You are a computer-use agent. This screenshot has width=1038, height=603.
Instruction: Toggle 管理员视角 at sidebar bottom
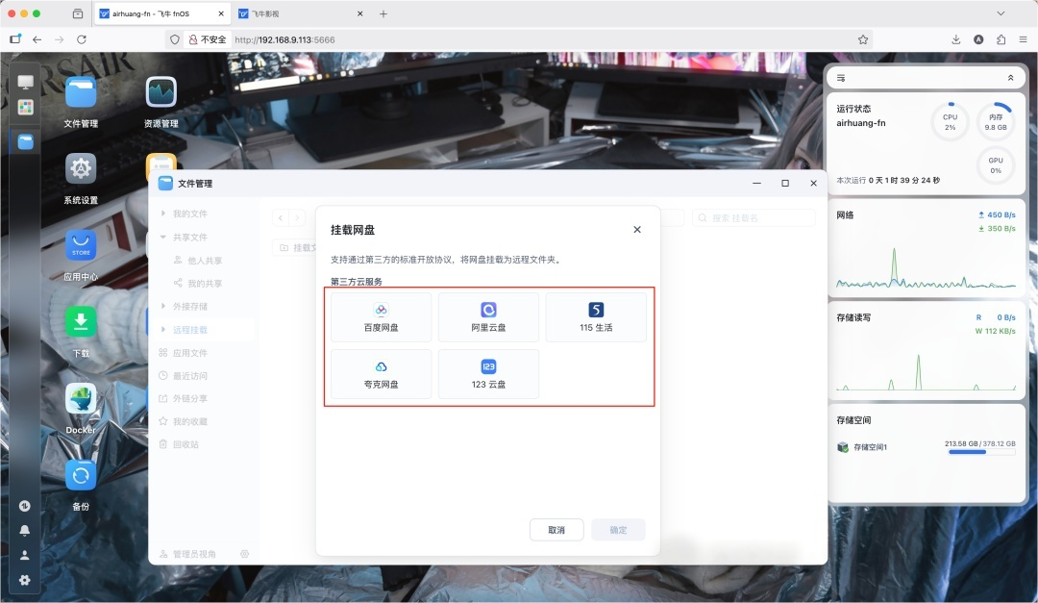pos(188,554)
